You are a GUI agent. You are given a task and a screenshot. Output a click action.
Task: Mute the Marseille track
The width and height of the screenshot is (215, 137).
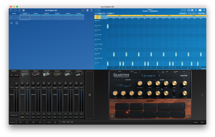(49, 114)
